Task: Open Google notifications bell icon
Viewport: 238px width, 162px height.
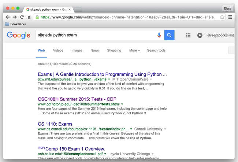Action: coord(200,36)
